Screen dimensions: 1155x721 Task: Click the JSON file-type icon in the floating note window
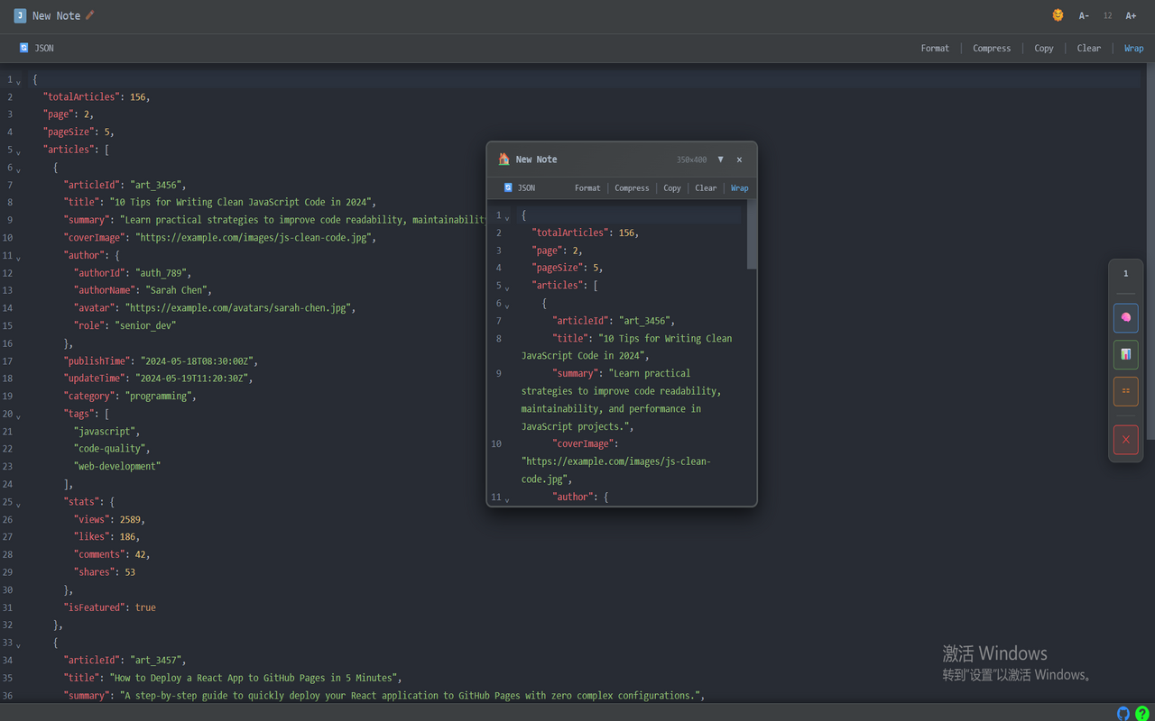[x=508, y=187]
